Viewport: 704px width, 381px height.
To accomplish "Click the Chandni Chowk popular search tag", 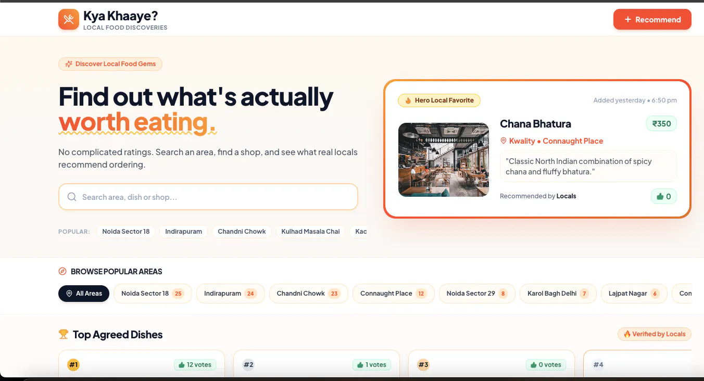I will [x=242, y=232].
